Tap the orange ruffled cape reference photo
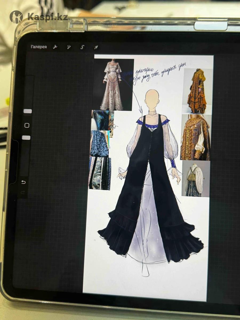Screen dimensions: 240x320 click(x=197, y=91)
